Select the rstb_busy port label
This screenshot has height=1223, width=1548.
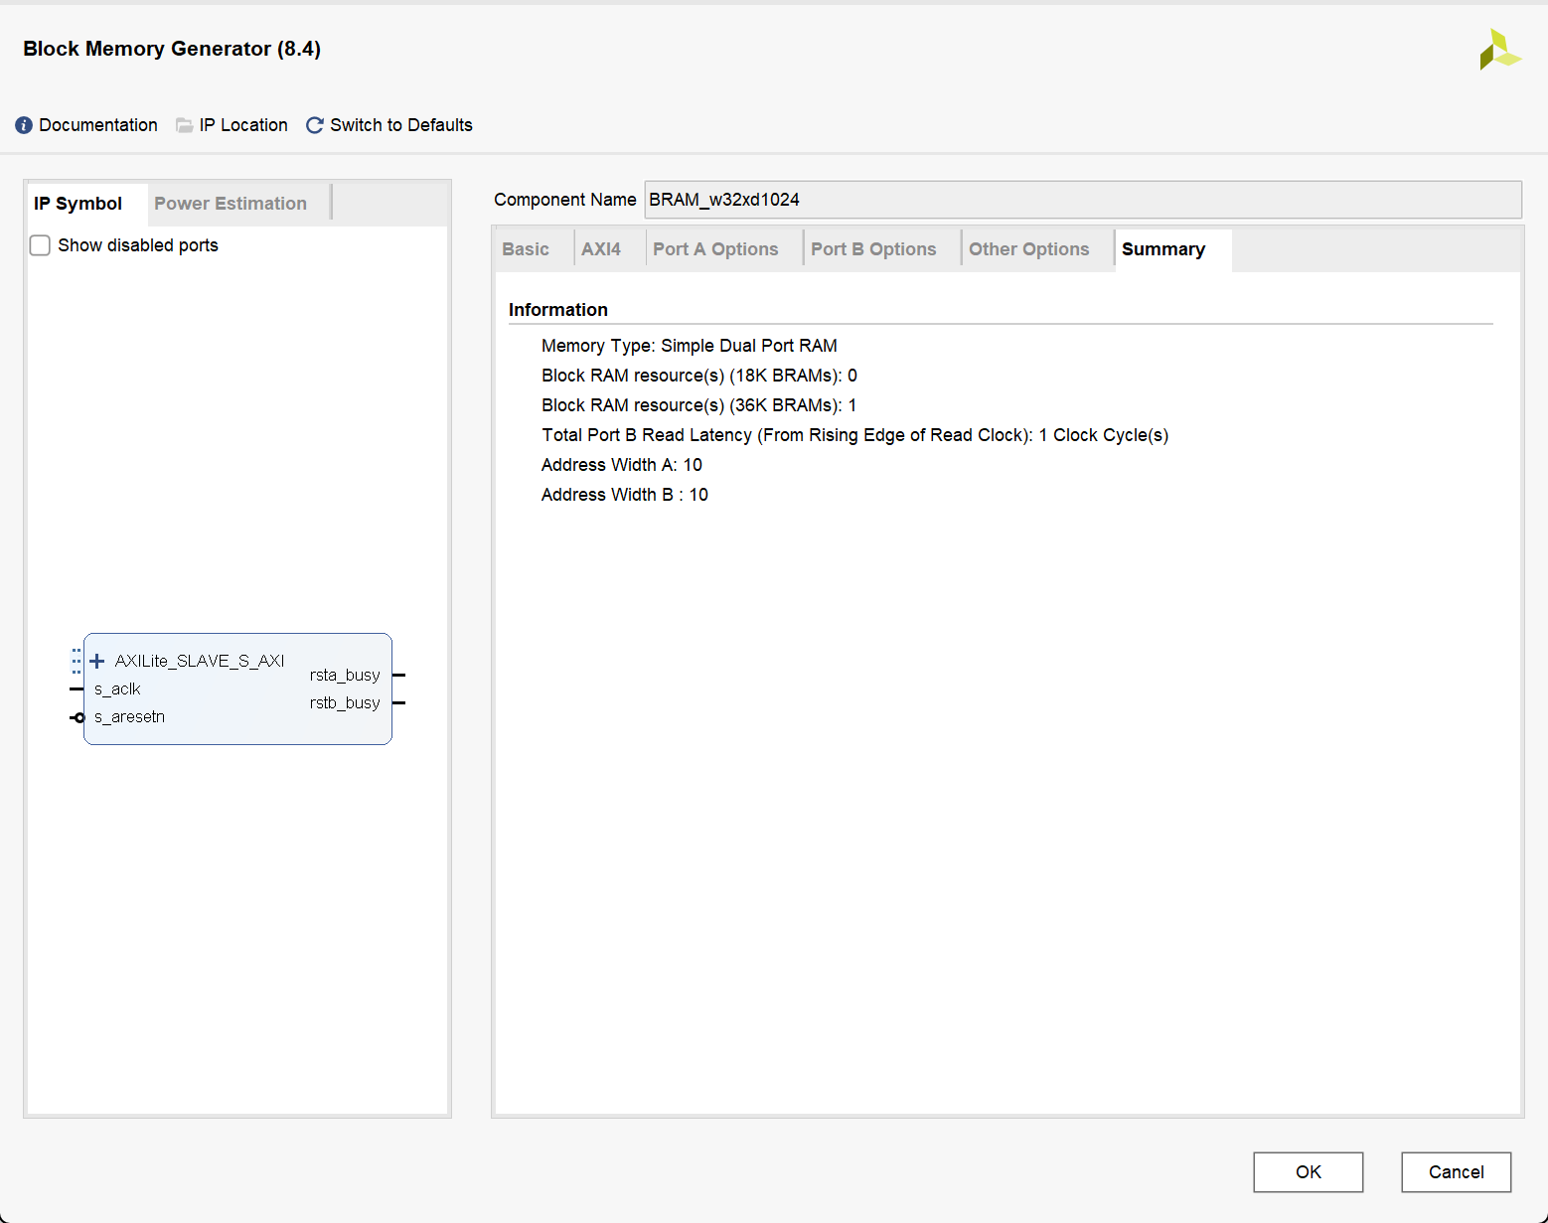point(345,703)
